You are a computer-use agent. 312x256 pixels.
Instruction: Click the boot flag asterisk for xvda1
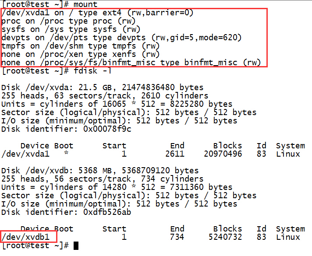pyautogui.click(x=66, y=154)
